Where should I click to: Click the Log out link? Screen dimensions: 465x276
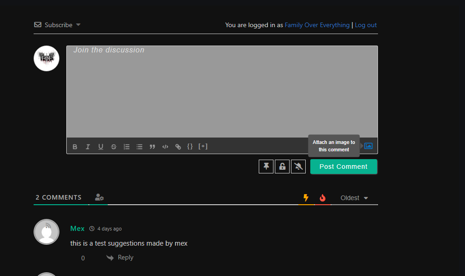[366, 25]
